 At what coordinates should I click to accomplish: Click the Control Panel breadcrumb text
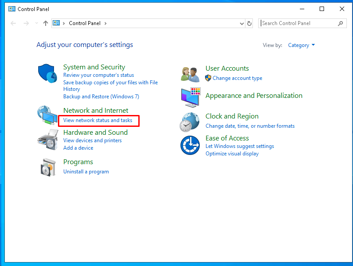tap(85, 23)
